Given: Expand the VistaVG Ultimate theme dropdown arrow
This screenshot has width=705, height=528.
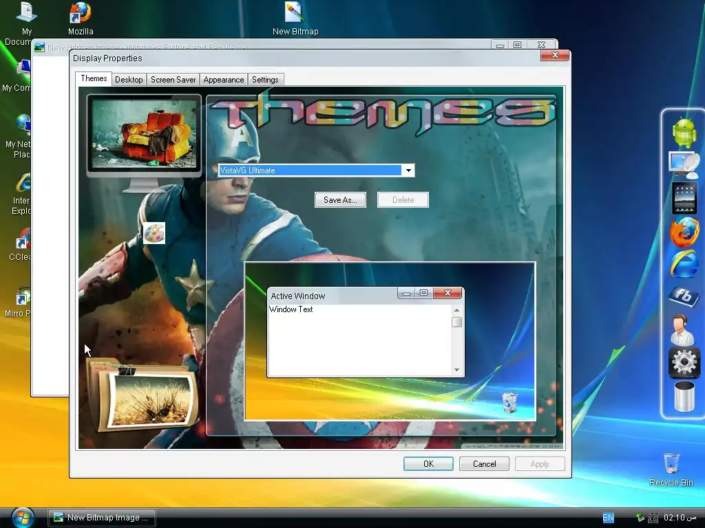Looking at the screenshot, I should pyautogui.click(x=408, y=170).
